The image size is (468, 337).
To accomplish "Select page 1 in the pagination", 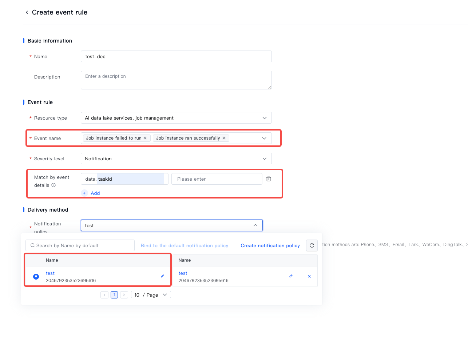I will click(x=114, y=295).
